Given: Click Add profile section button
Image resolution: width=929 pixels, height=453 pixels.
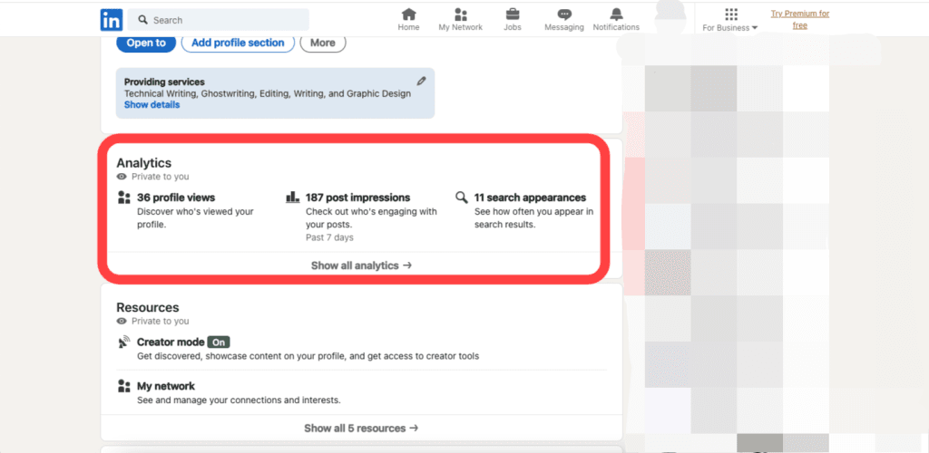Looking at the screenshot, I should coord(238,43).
